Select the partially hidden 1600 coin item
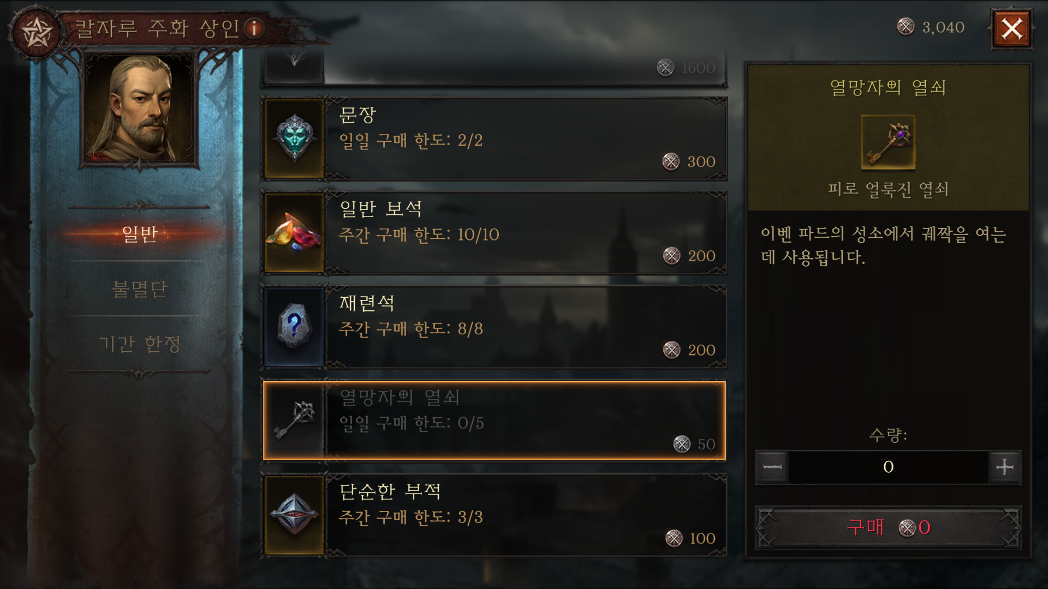The width and height of the screenshot is (1048, 589). [495, 68]
